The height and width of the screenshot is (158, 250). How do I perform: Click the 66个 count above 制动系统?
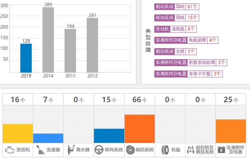(140, 100)
